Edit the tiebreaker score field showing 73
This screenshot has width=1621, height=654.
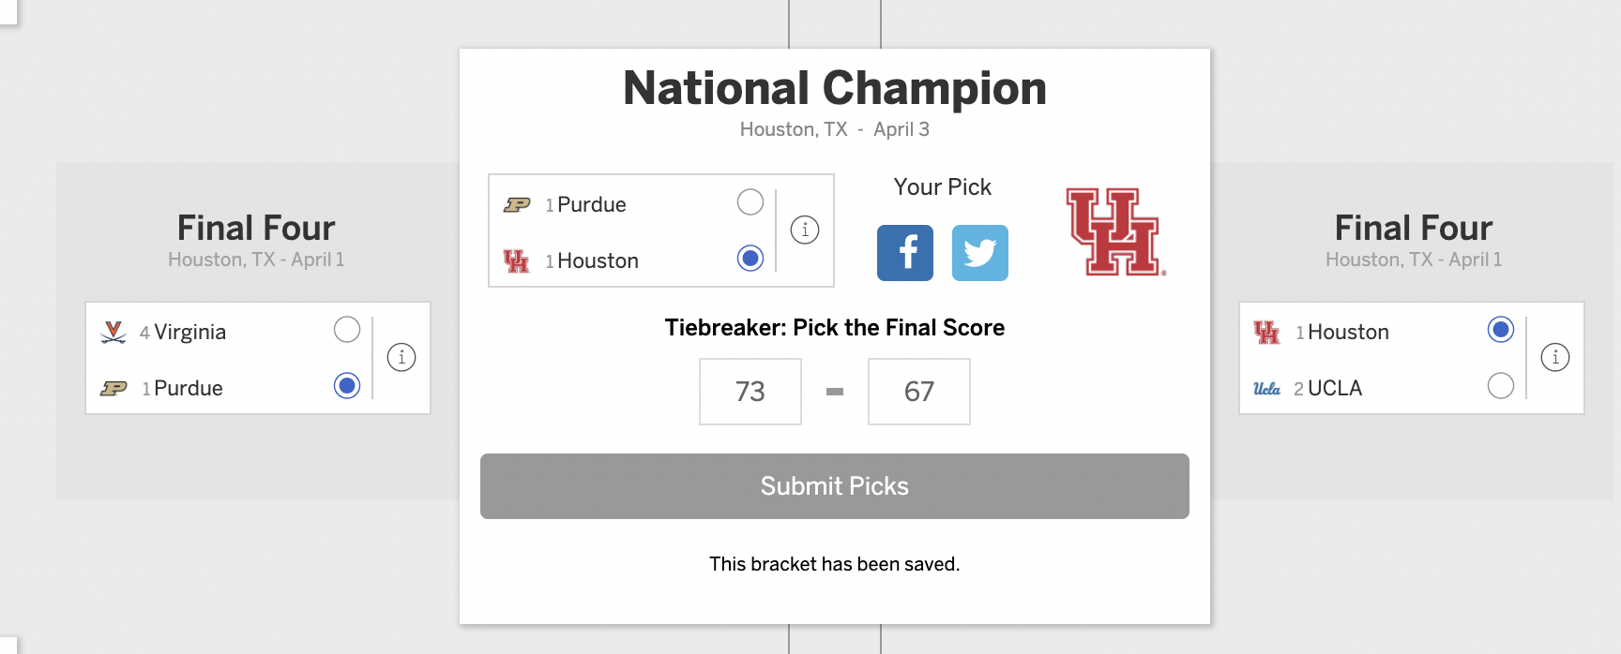(750, 392)
